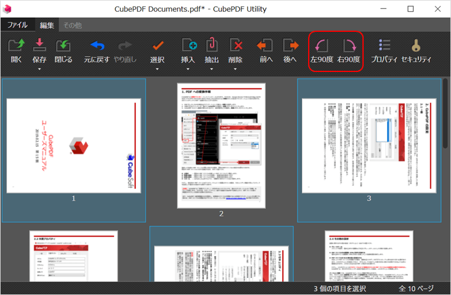Click the 選択 checkmark icon
The image size is (451, 295).
(158, 45)
